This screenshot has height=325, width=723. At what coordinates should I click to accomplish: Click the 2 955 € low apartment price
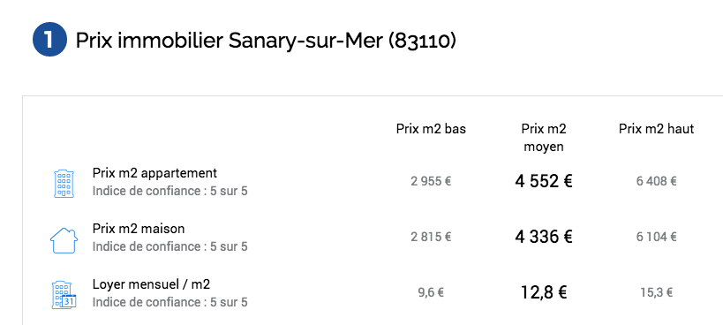pos(431,182)
